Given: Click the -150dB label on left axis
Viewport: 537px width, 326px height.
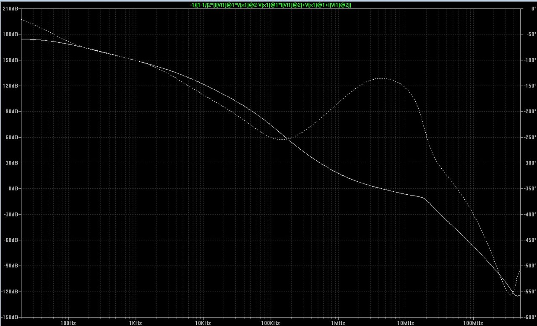Looking at the screenshot, I should (x=8, y=317).
